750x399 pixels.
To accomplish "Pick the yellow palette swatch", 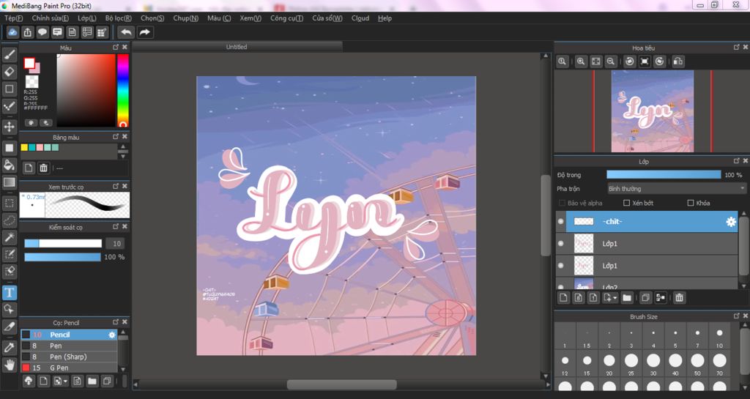I will (24, 148).
